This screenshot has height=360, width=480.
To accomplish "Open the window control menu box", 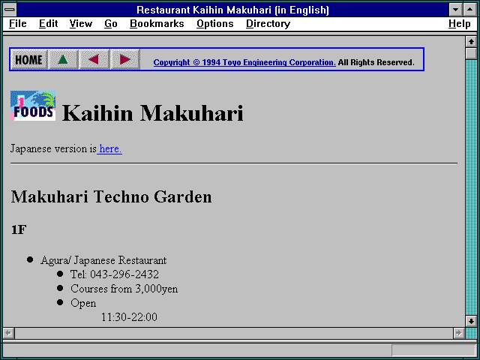I will (x=10, y=10).
